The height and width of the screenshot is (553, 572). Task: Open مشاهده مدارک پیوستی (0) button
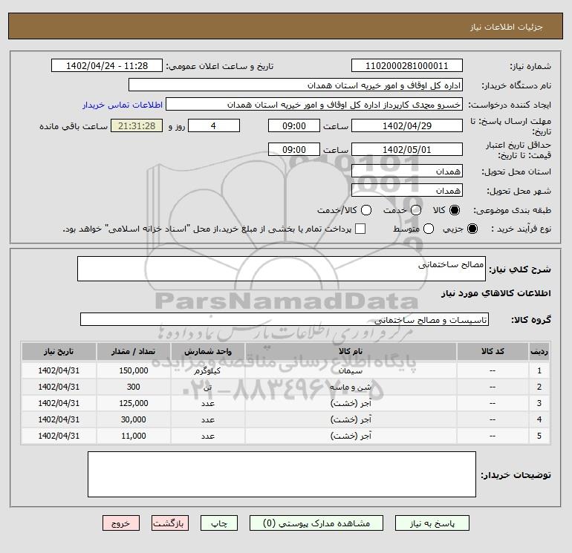[316, 523]
